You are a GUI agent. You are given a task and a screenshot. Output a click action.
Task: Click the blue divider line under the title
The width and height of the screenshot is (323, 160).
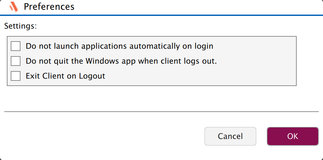161,15
